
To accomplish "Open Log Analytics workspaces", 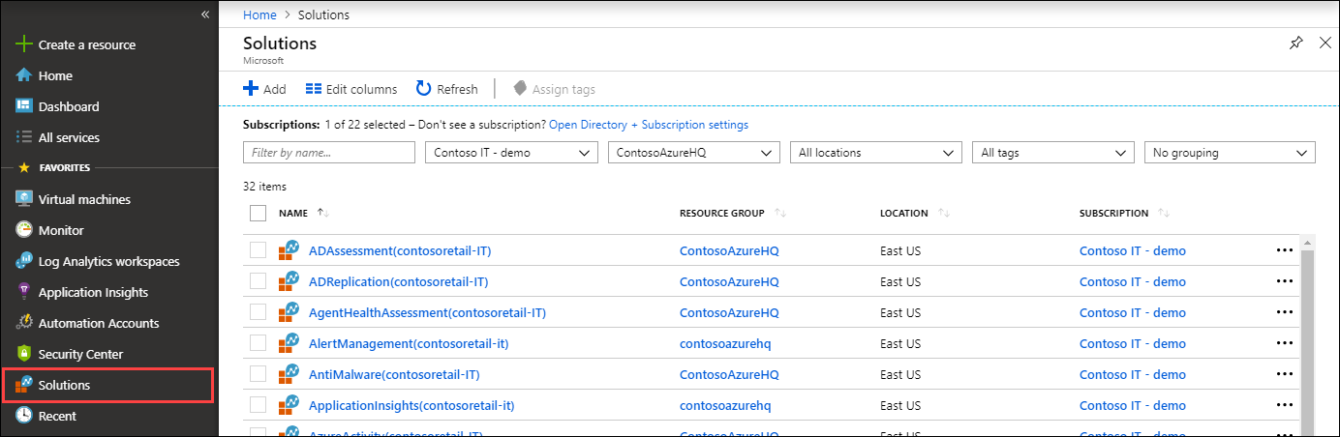I will click(108, 261).
